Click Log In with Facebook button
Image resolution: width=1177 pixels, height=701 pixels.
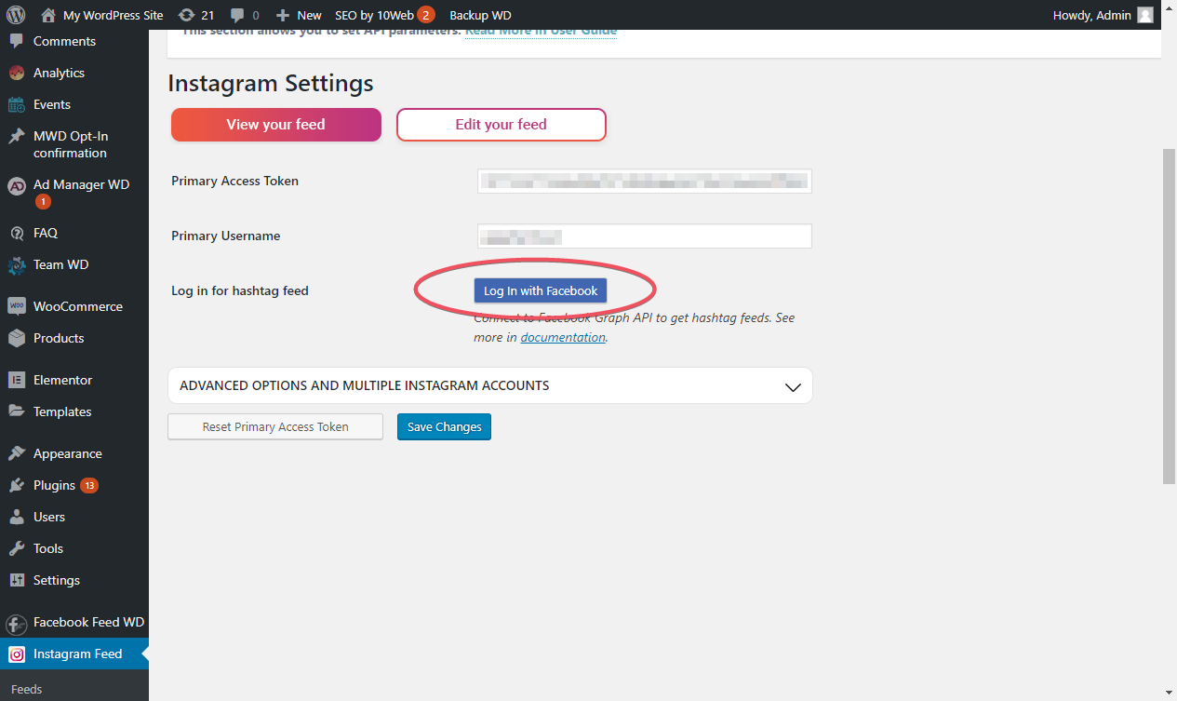tap(541, 290)
